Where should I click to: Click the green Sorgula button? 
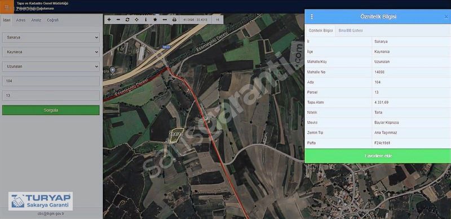pyautogui.click(x=51, y=110)
